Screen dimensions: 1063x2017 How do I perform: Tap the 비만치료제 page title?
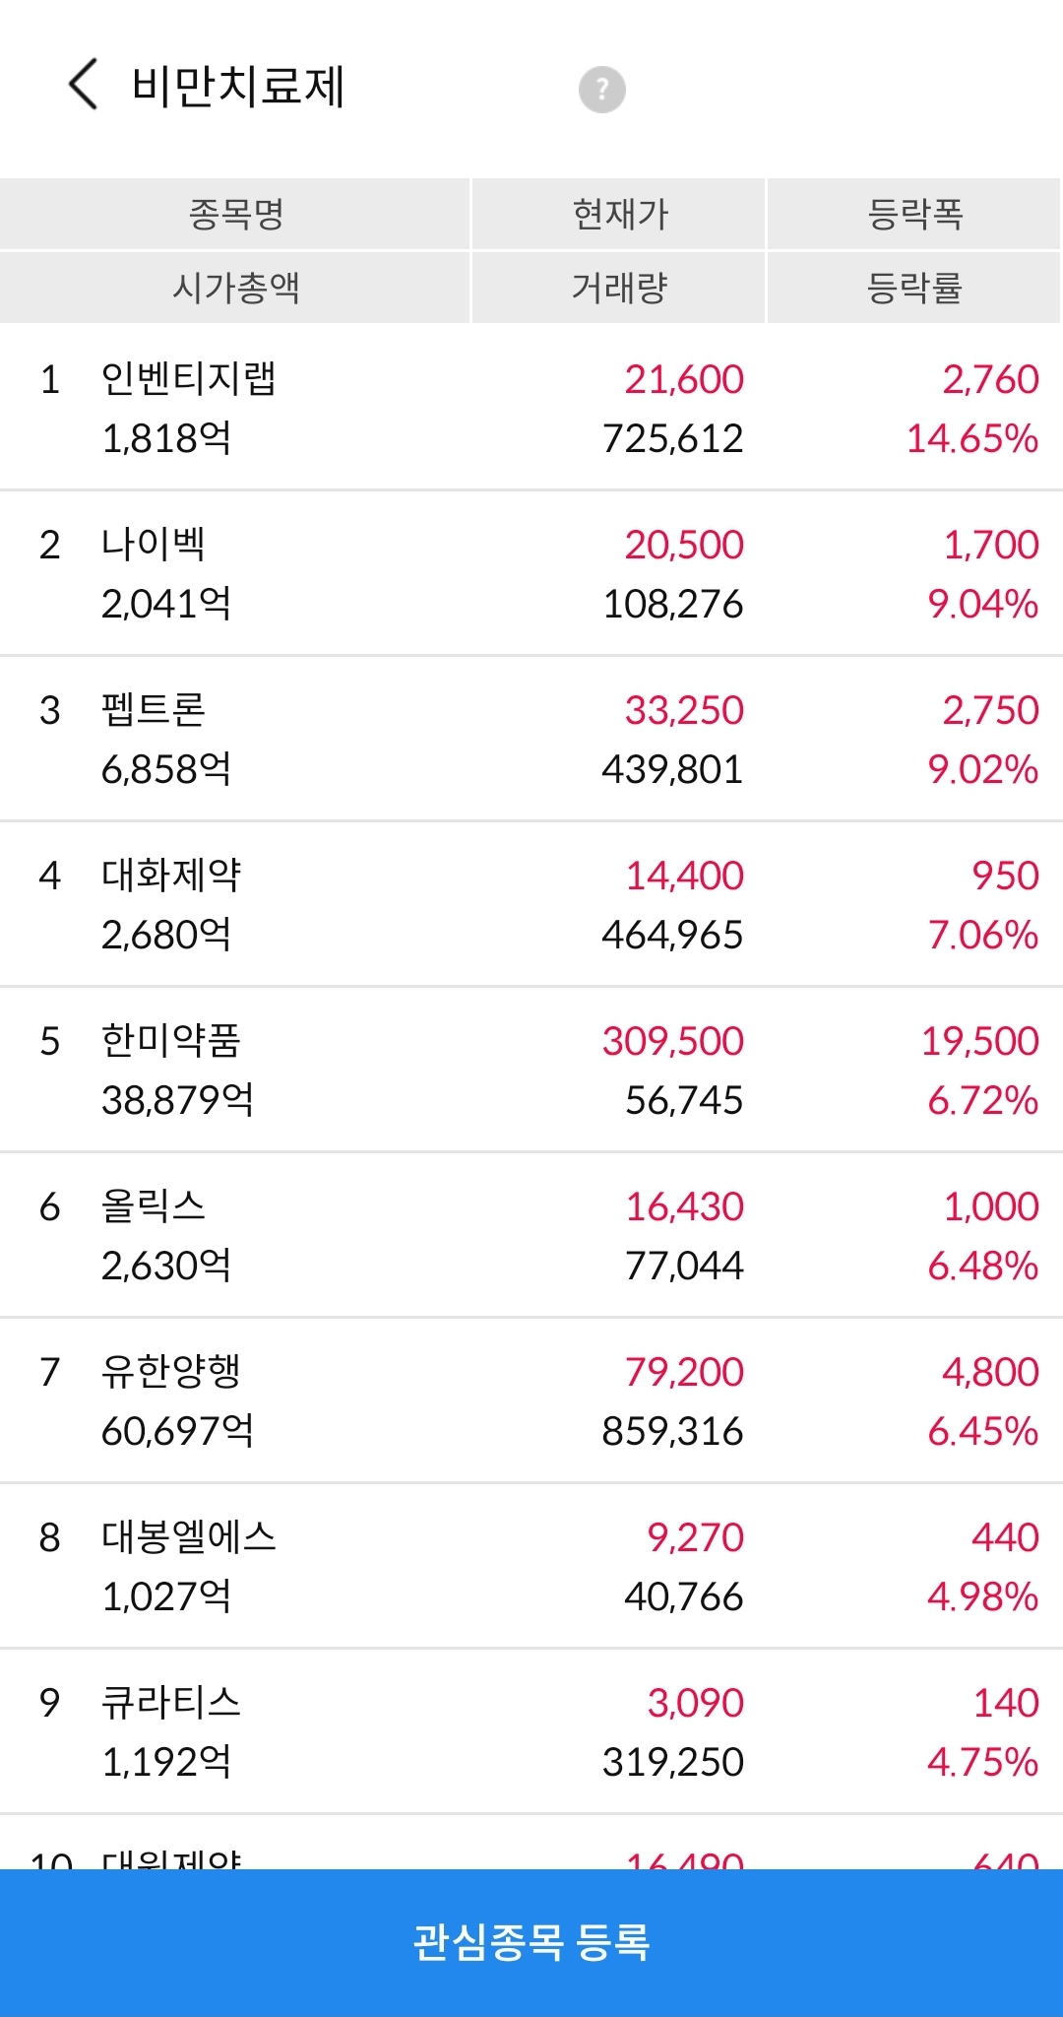click(238, 86)
